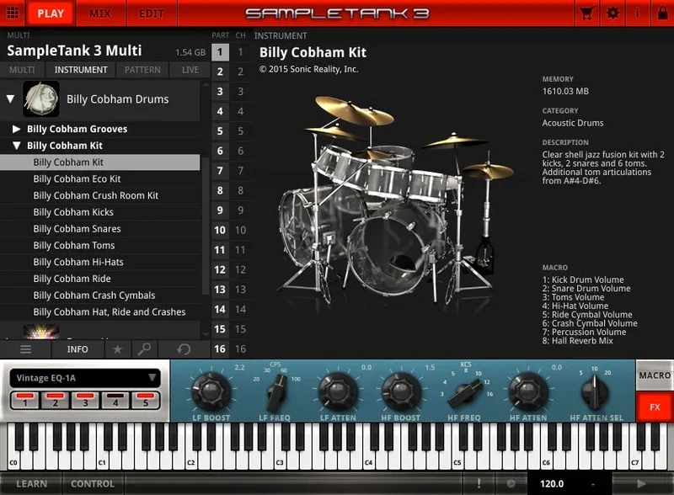
Task: Open the Vintage EQ-1A effect dropdown
Action: 85,378
